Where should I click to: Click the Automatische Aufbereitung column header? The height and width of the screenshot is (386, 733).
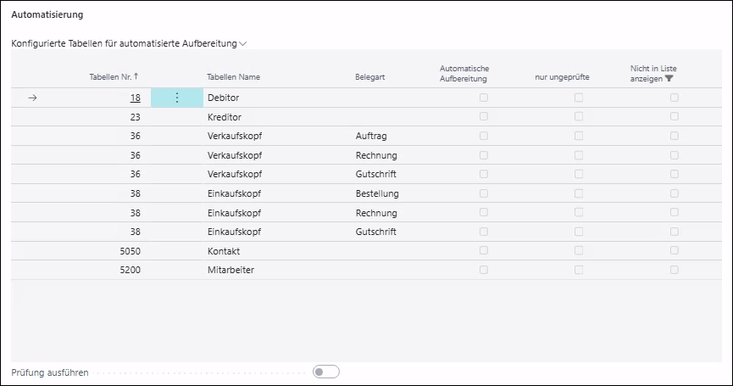tap(464, 73)
